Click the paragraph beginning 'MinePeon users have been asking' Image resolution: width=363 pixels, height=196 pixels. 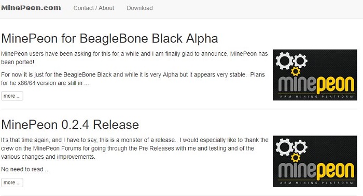(134, 58)
